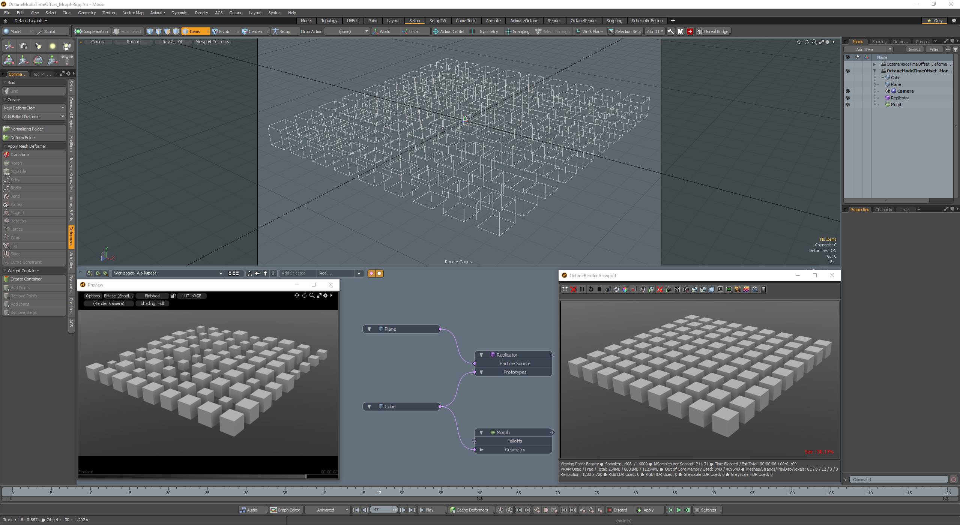Screen dimensions: 960x525
Task: Select the Transform mesh deformer tool
Action: click(20, 154)
